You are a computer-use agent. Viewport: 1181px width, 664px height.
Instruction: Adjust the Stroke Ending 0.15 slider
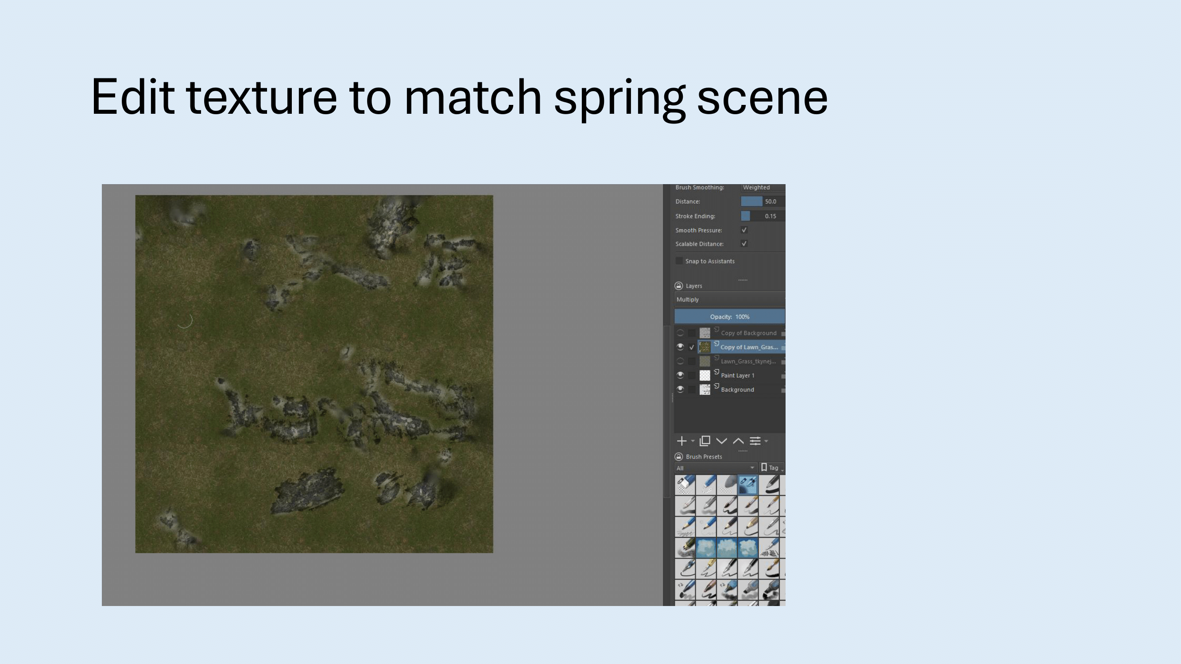tap(763, 216)
